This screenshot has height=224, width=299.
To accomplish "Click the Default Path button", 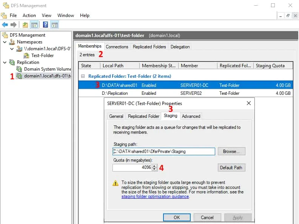I will tap(231, 167).
